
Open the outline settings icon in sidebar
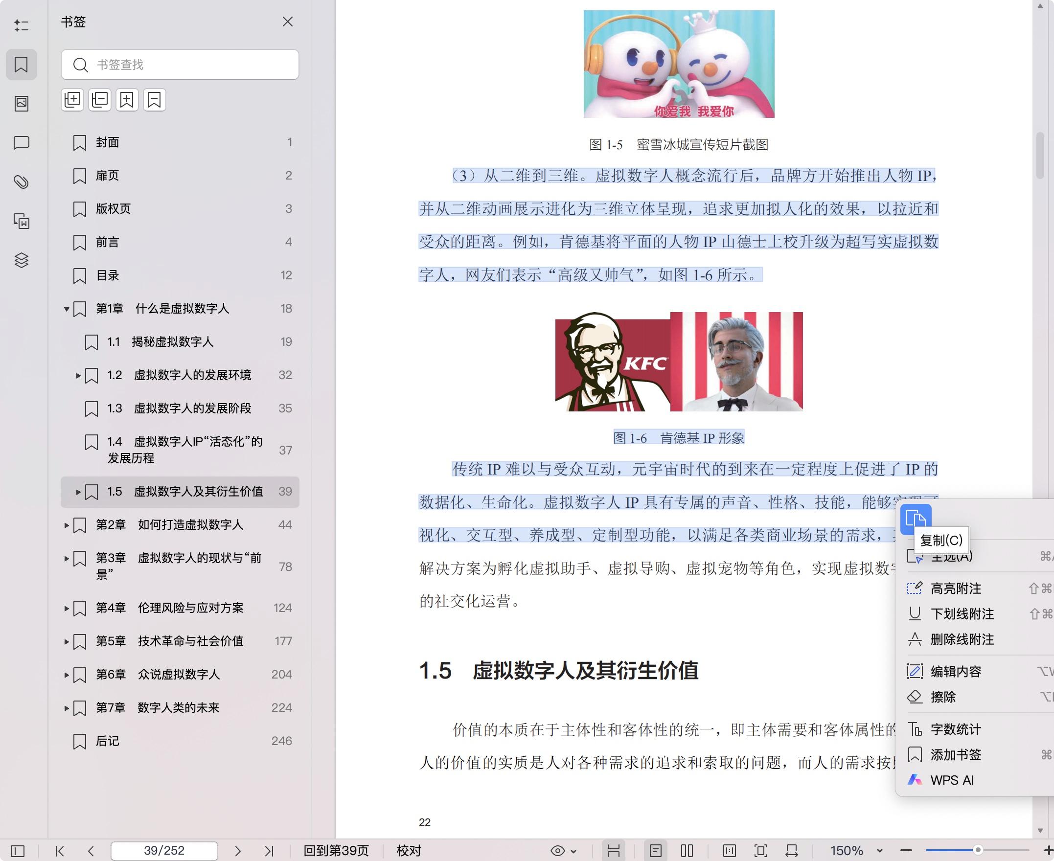[22, 25]
